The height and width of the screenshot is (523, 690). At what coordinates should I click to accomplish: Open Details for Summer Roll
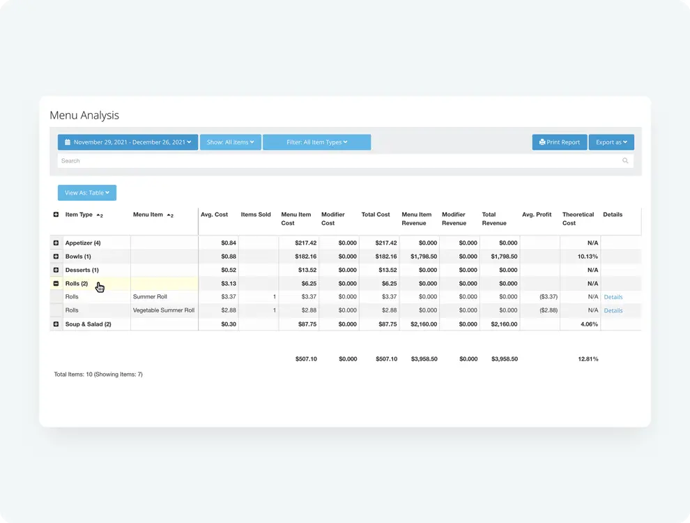point(613,297)
